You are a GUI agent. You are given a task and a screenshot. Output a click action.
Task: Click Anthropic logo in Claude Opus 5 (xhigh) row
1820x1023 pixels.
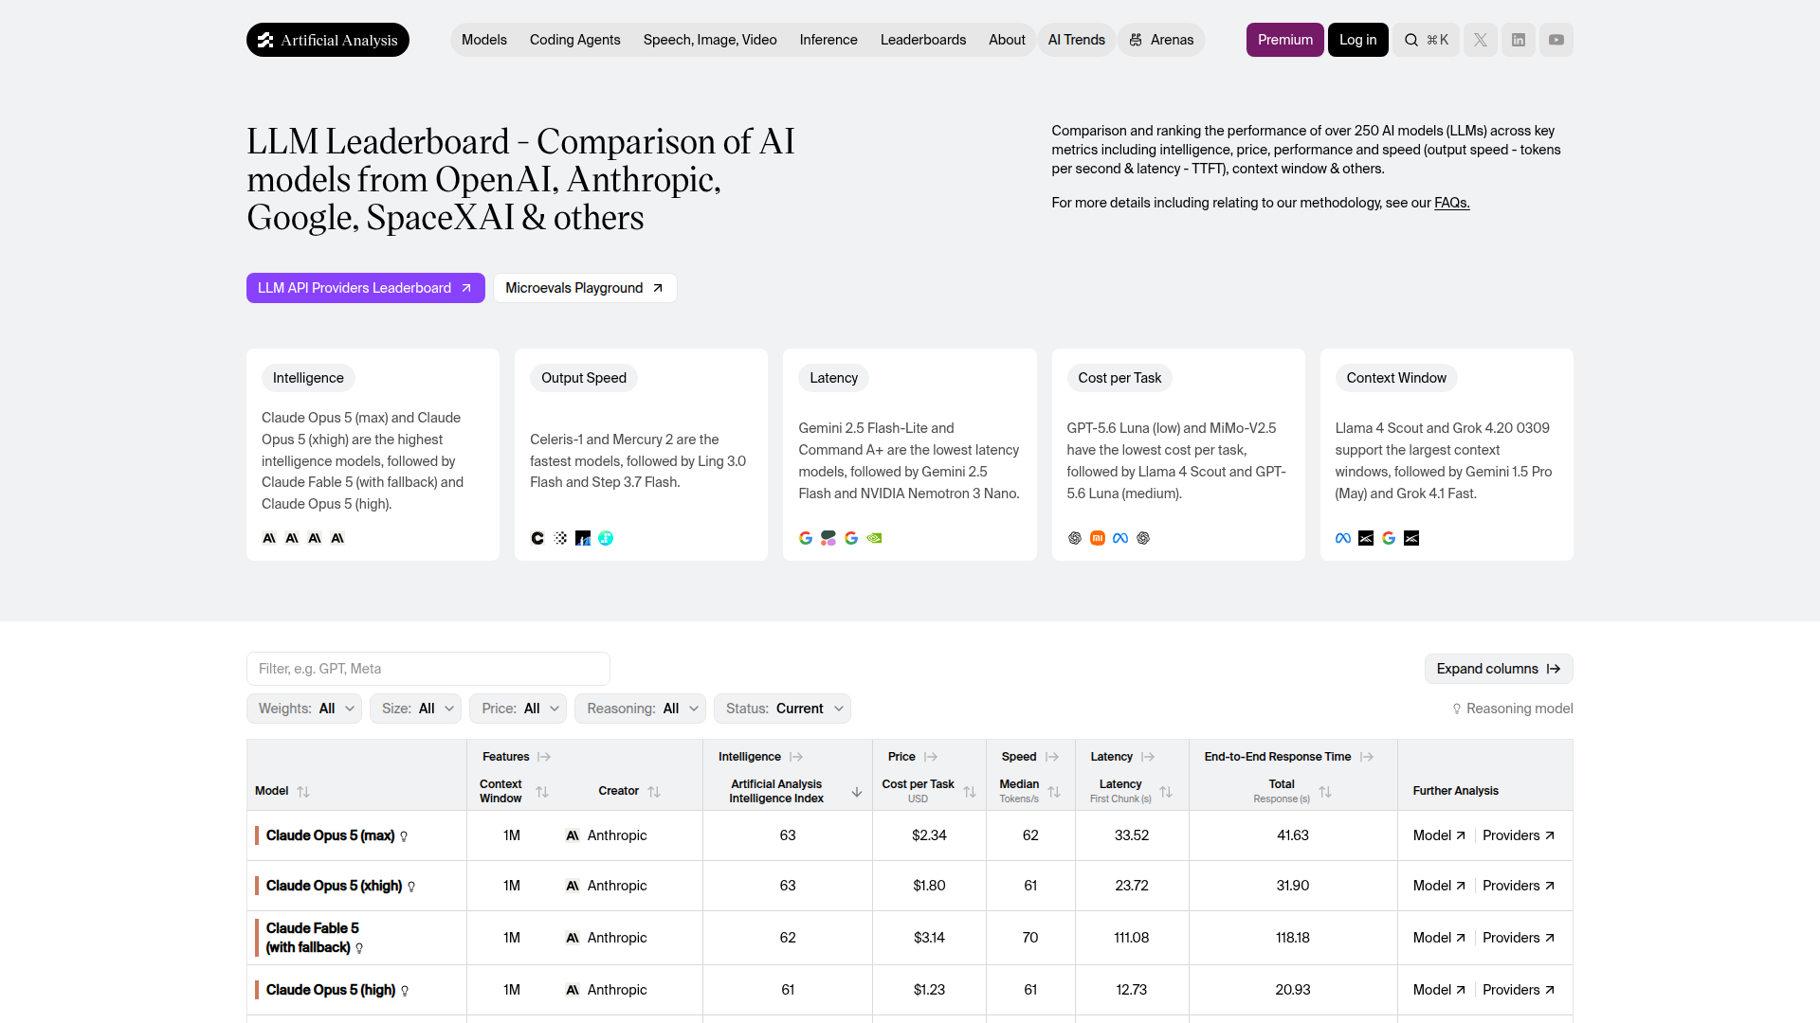pyautogui.click(x=573, y=886)
